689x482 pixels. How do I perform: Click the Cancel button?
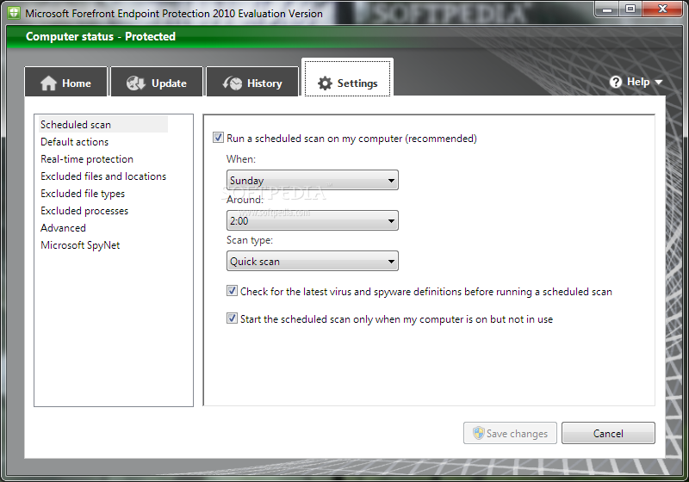[608, 433]
